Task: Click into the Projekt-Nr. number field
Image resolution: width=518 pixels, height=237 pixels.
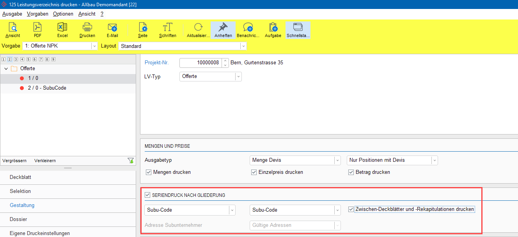Action: point(200,63)
